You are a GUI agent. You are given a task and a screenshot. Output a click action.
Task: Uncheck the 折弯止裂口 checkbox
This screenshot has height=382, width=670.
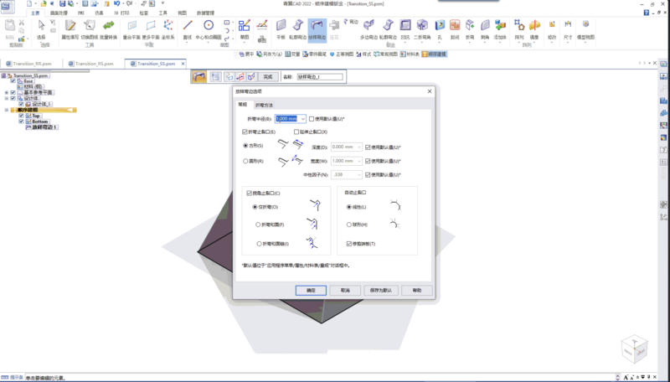[245, 132]
